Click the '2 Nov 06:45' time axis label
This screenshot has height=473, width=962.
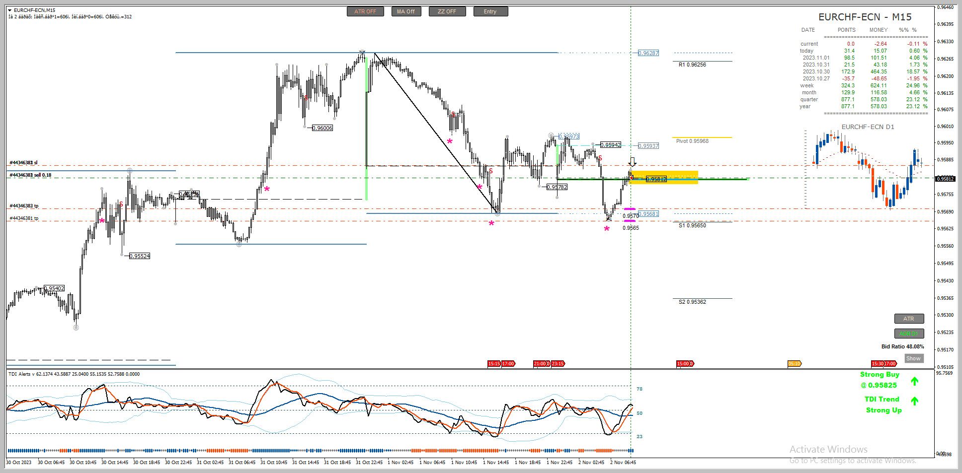tap(623, 462)
